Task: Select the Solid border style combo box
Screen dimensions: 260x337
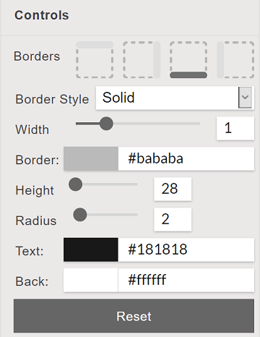Action: [175, 98]
